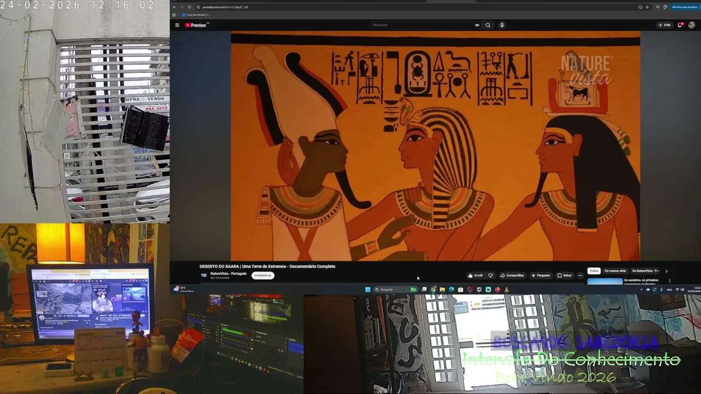Open the on-screen keyboard icon in search box

[477, 25]
